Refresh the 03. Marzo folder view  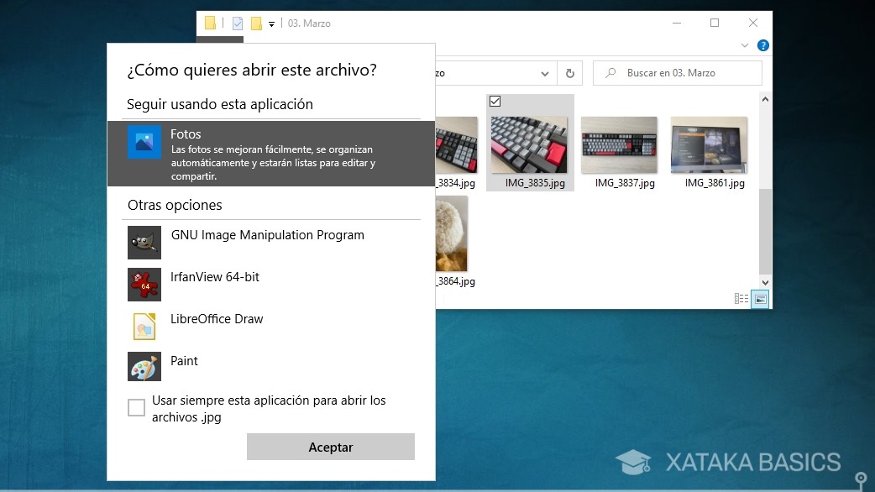pos(570,73)
